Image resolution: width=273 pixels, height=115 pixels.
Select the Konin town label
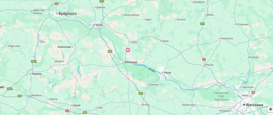click(77, 105)
